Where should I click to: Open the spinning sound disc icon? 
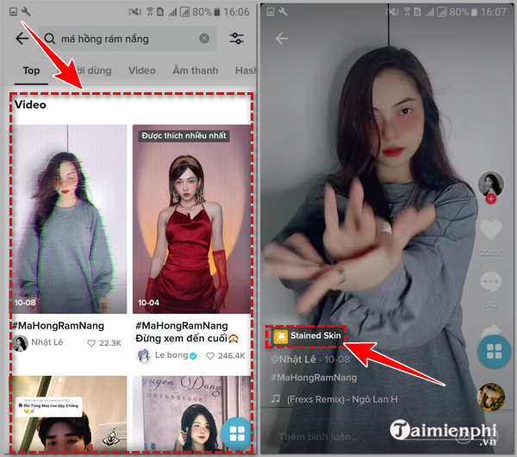pyautogui.click(x=491, y=397)
